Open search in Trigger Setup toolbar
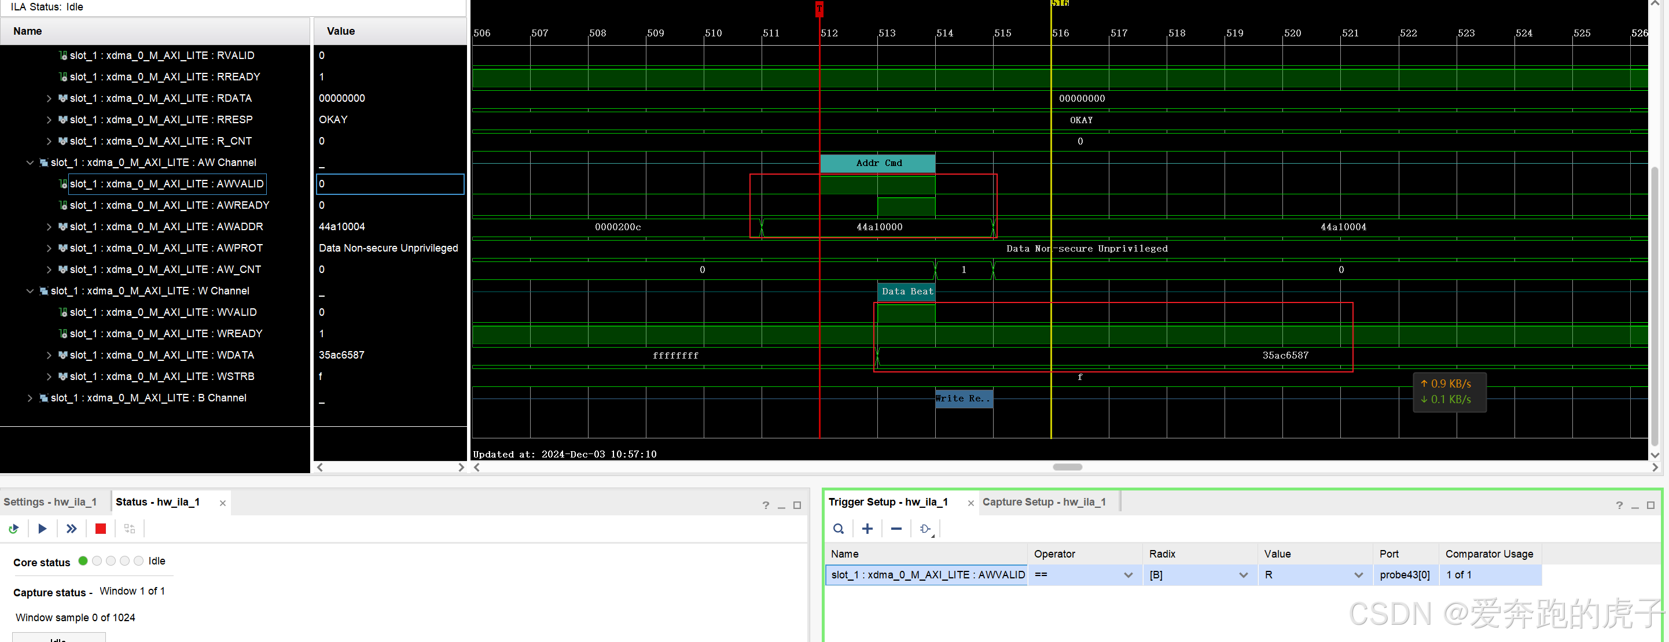Viewport: 1669px width, 642px height. 839,529
